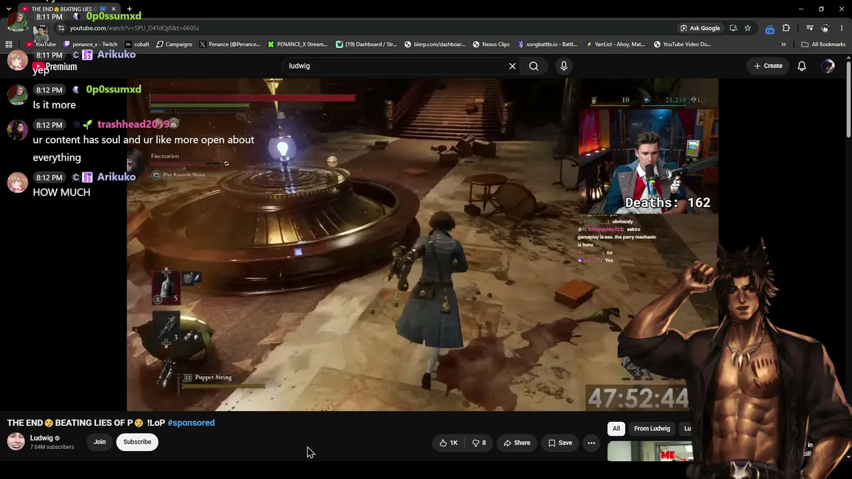852x479 pixels.
Task: Open YouTube notifications bell
Action: [x=802, y=66]
